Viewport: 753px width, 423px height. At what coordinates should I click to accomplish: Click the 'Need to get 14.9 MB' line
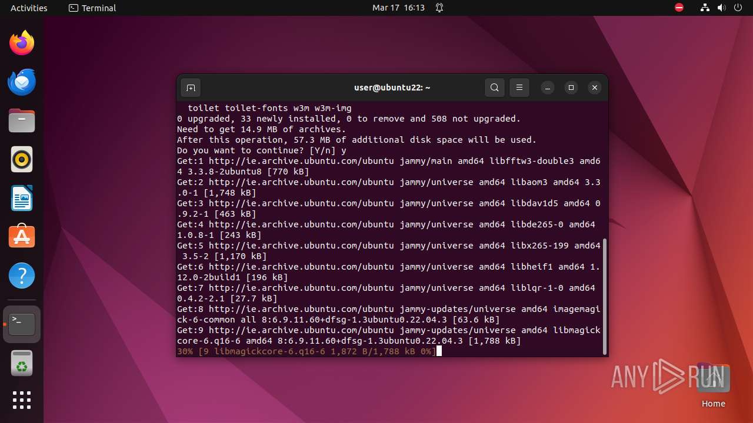coord(262,129)
